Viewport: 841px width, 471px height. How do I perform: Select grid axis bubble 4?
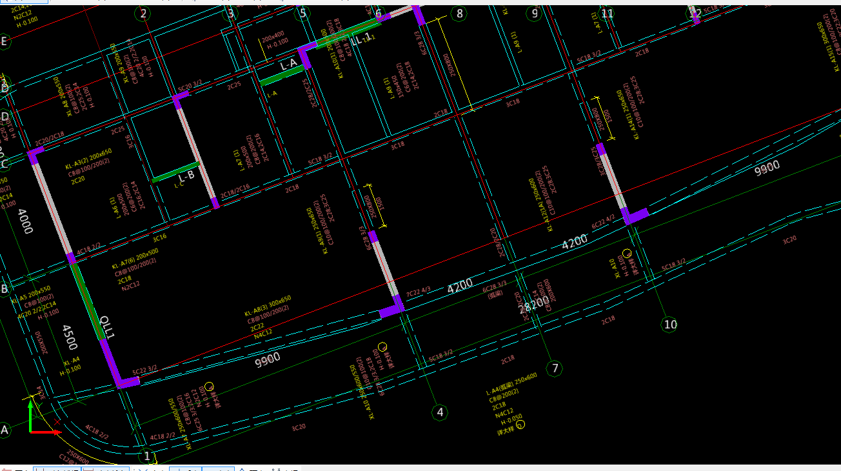pos(440,412)
